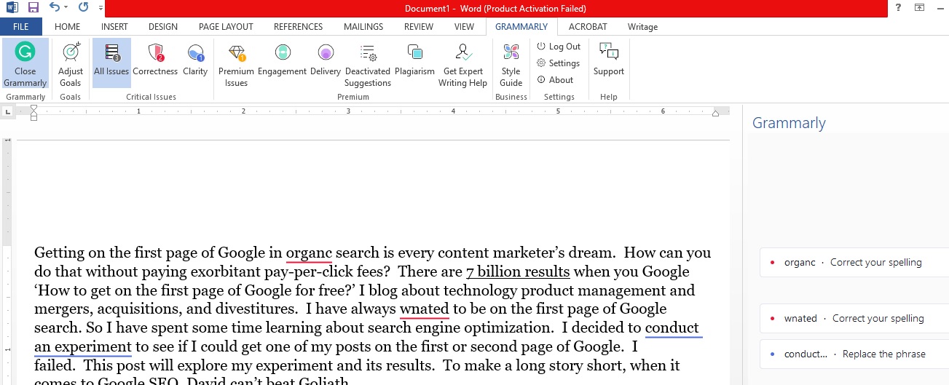
Task: Click the tab selector at ruler's left end
Action: point(8,112)
